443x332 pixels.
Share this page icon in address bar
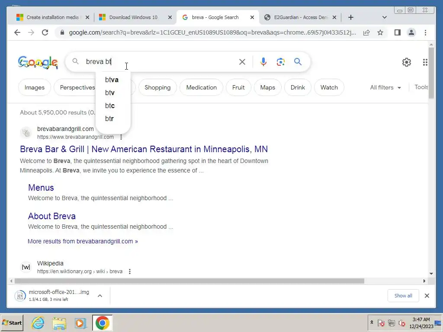coord(366,32)
